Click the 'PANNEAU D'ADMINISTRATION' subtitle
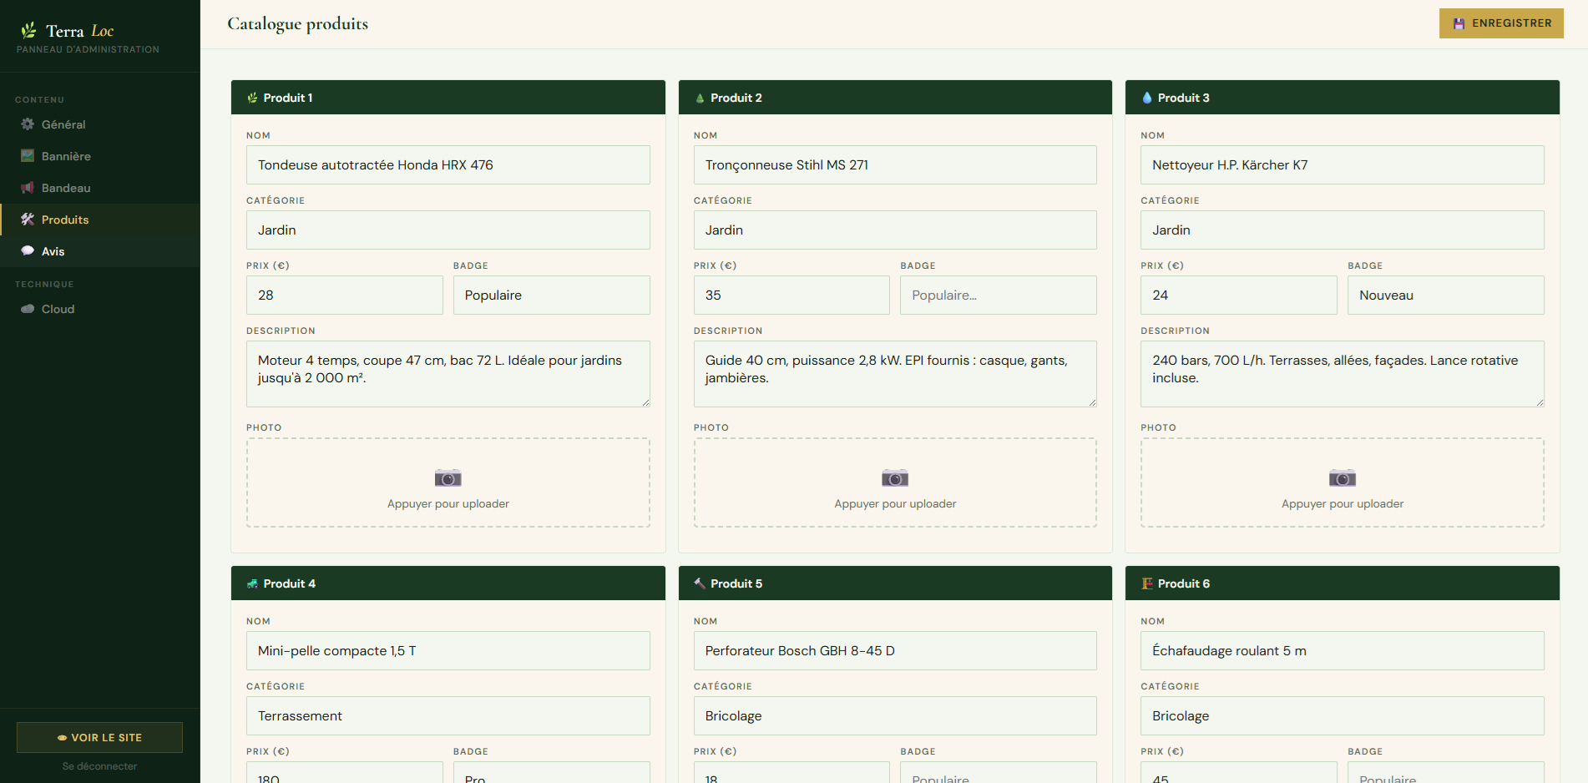Screen dimensions: 1588x783 coord(88,50)
